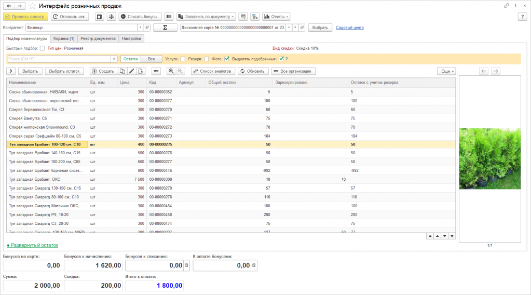This screenshot has height=295, width=531.
Task: Click Все организации button
Action: pyautogui.click(x=293, y=71)
